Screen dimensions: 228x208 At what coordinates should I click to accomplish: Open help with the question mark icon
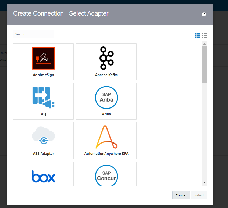204,14
